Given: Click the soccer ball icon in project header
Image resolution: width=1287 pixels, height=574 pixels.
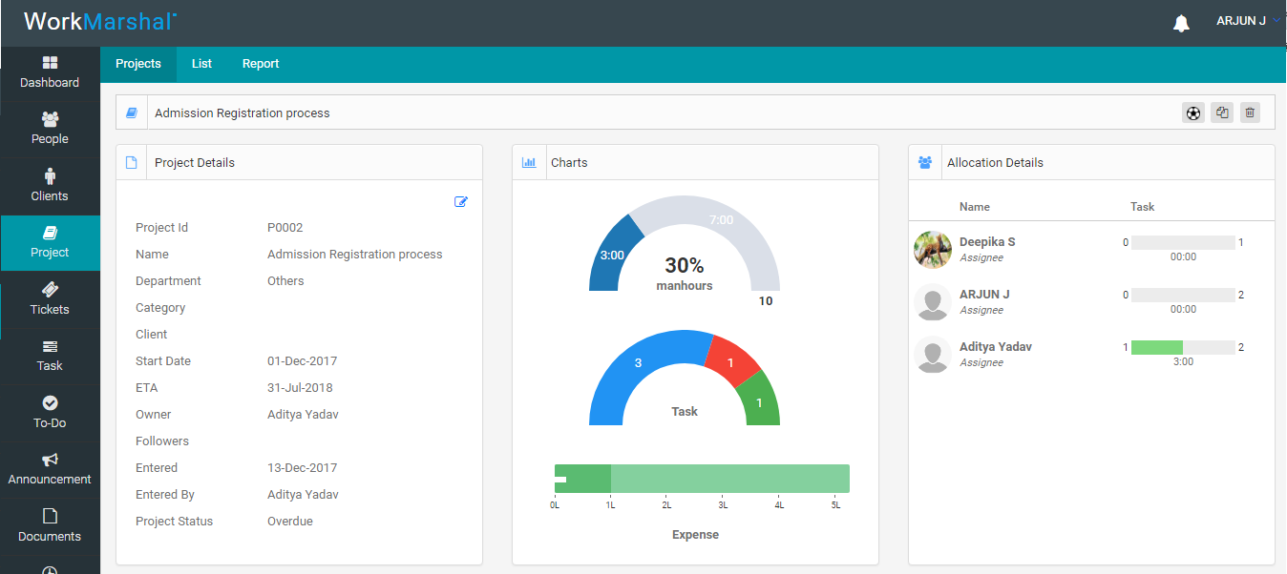Looking at the screenshot, I should 1192,113.
